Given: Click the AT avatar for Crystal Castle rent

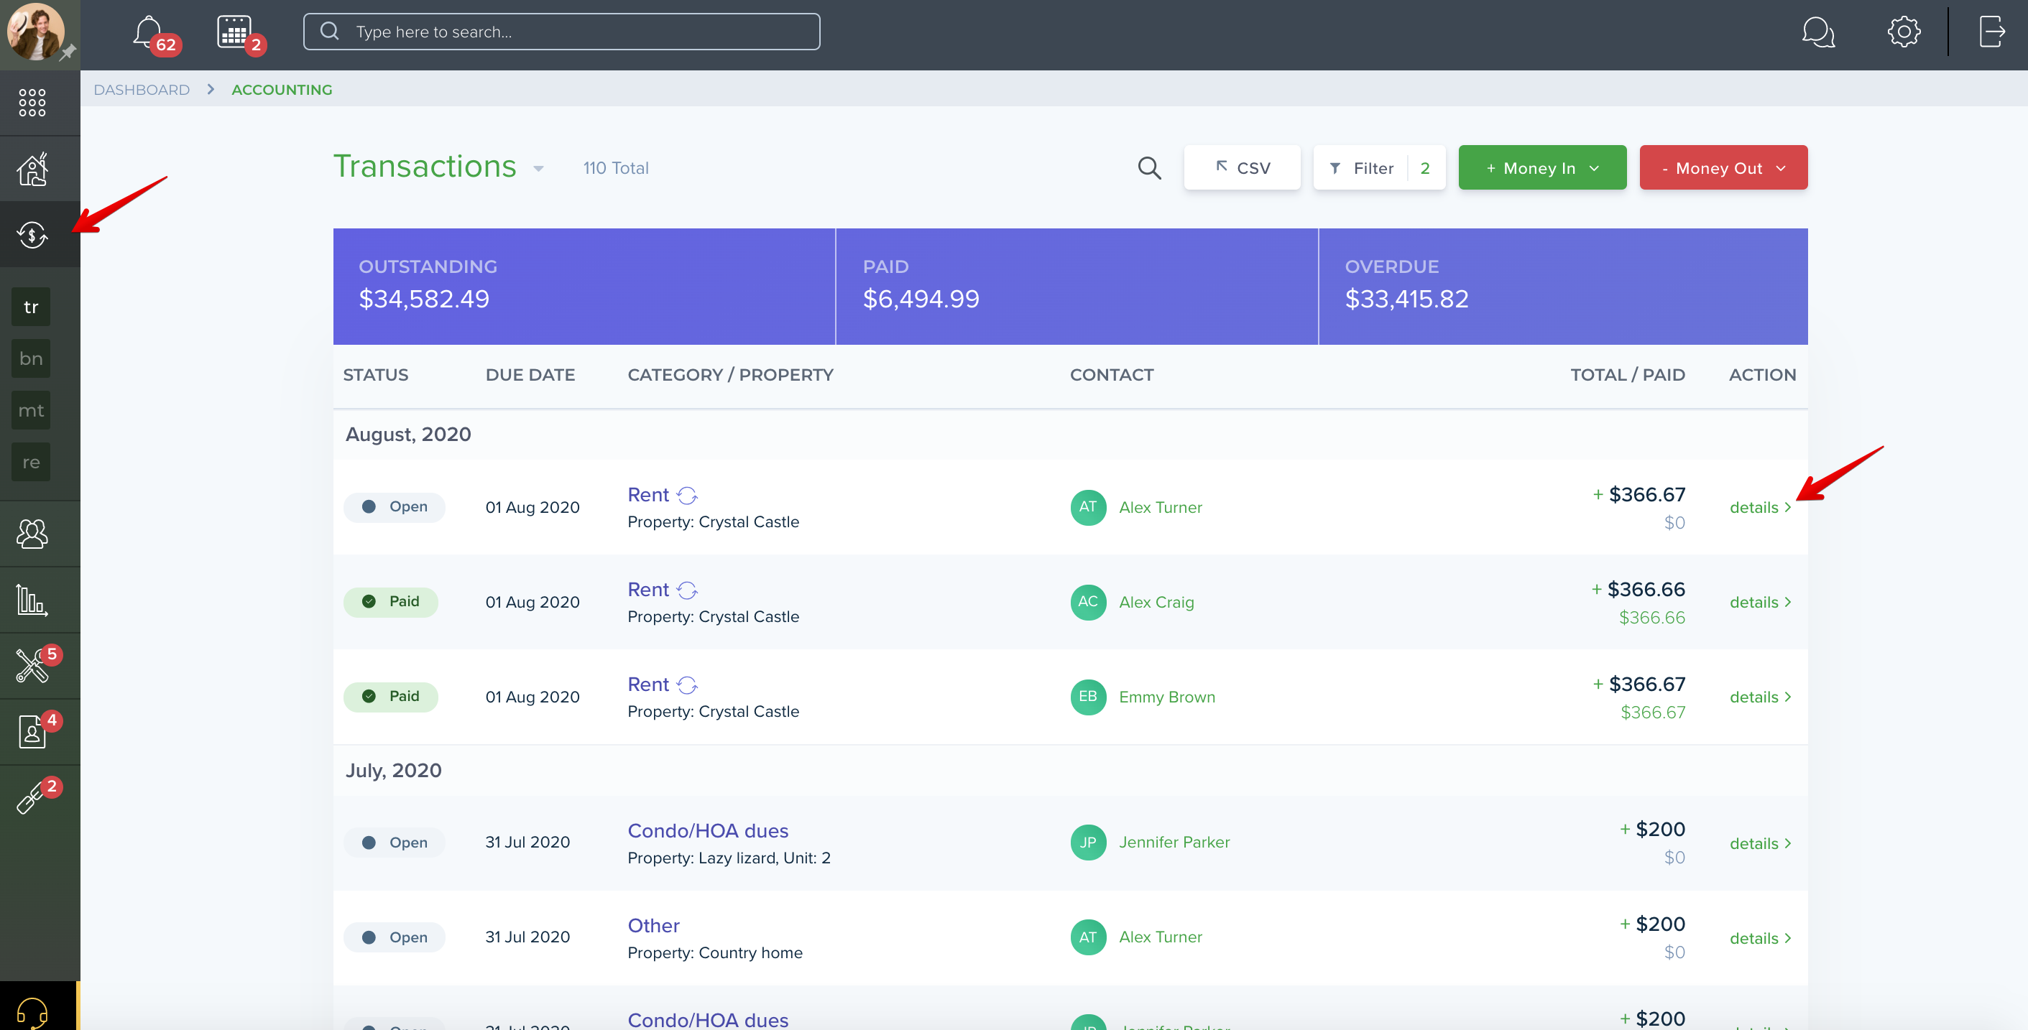Looking at the screenshot, I should (1088, 508).
